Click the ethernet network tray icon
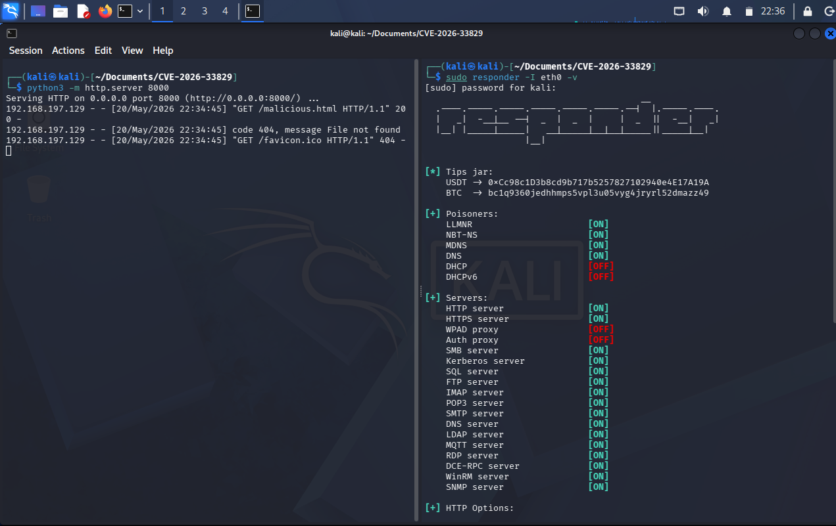 (679, 11)
